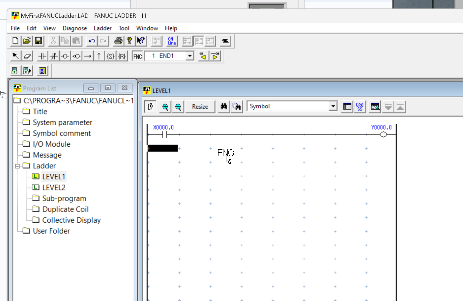Image resolution: width=463 pixels, height=301 pixels.
Task: Open the Edit menu
Action: (x=31, y=28)
